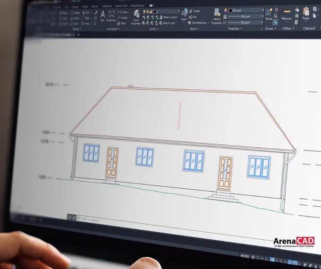Click the object color wheel icon in Properties
321x269 pixels.
[226, 10]
